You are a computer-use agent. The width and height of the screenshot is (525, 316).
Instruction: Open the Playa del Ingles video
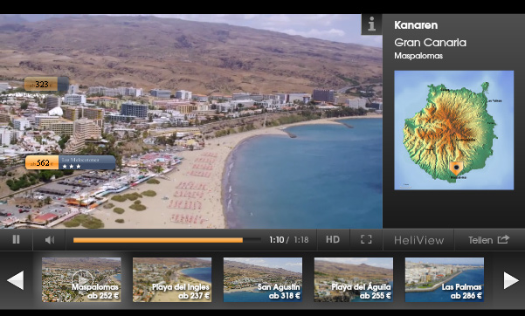point(172,280)
